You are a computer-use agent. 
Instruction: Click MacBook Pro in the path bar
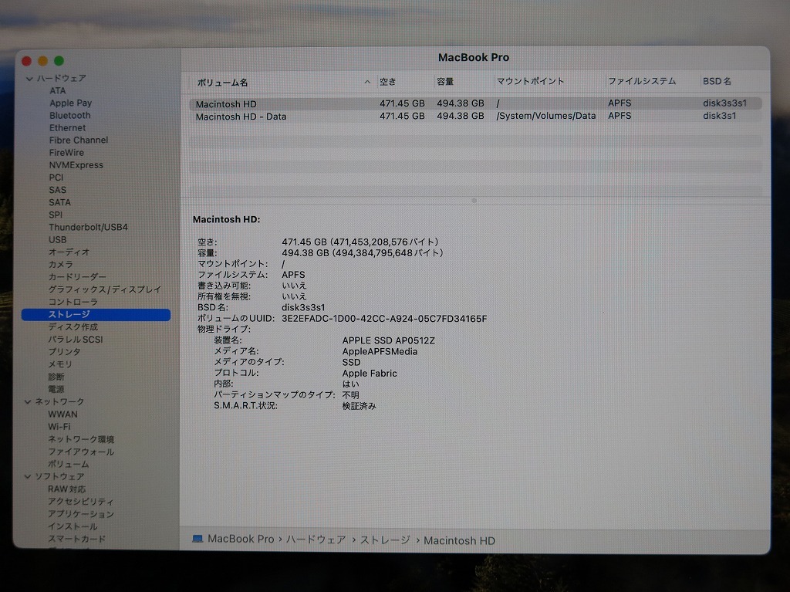[x=241, y=539]
